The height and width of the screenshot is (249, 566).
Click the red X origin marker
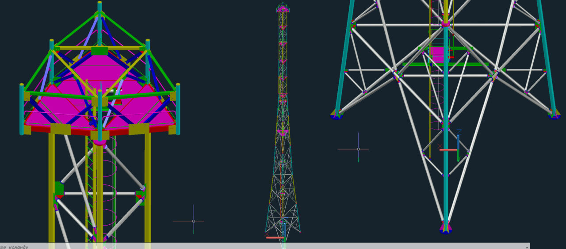(x=440, y=146)
